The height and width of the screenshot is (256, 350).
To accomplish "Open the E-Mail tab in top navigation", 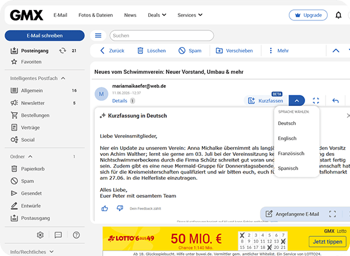I will [60, 15].
